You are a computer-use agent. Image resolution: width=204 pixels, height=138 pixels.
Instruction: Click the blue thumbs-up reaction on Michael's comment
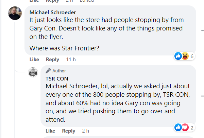tap(178, 56)
